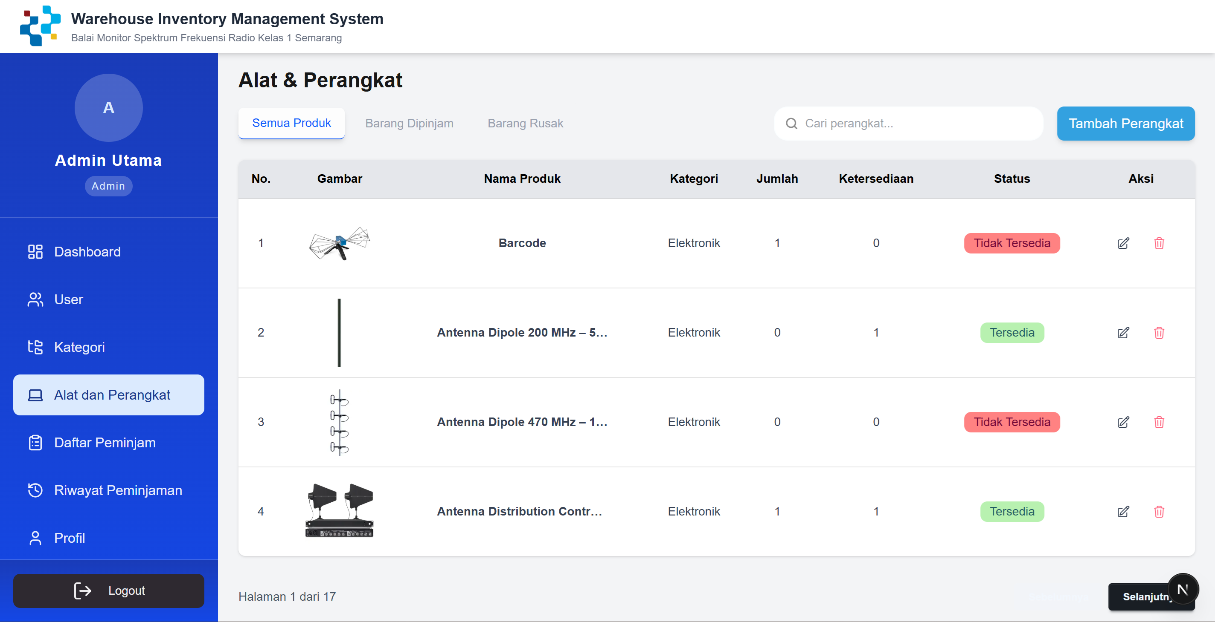Click the Cari perangkat search field
1215x622 pixels.
915,124
